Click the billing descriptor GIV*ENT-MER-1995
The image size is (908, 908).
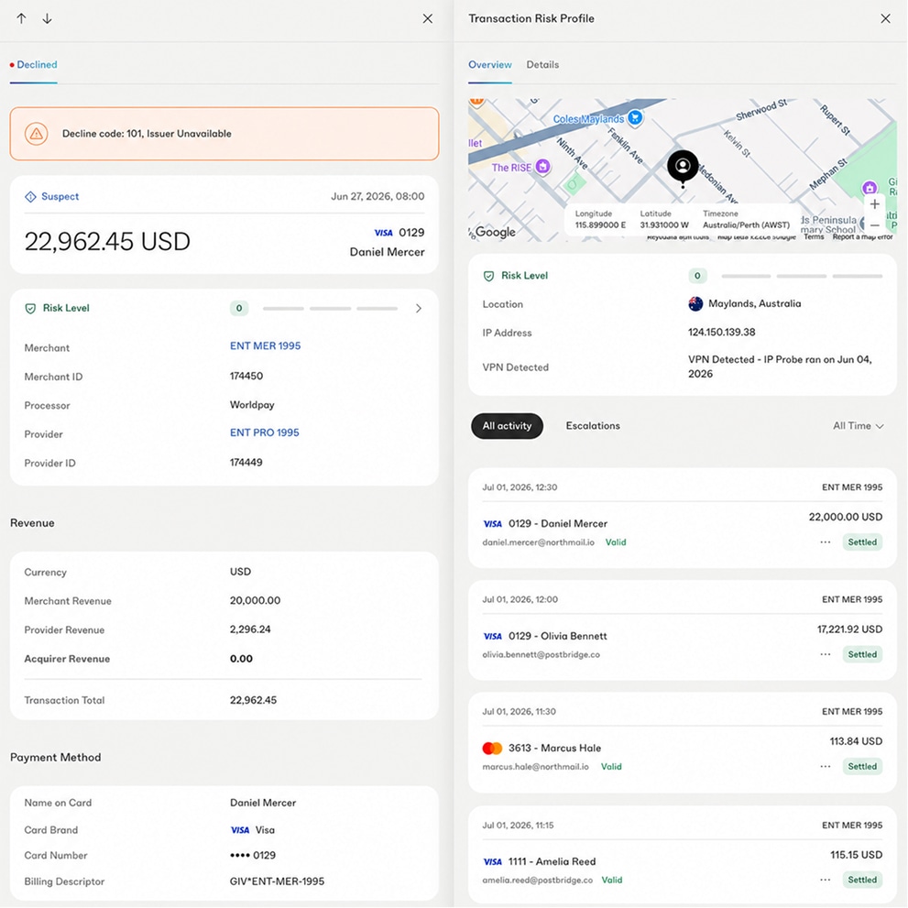click(x=277, y=881)
